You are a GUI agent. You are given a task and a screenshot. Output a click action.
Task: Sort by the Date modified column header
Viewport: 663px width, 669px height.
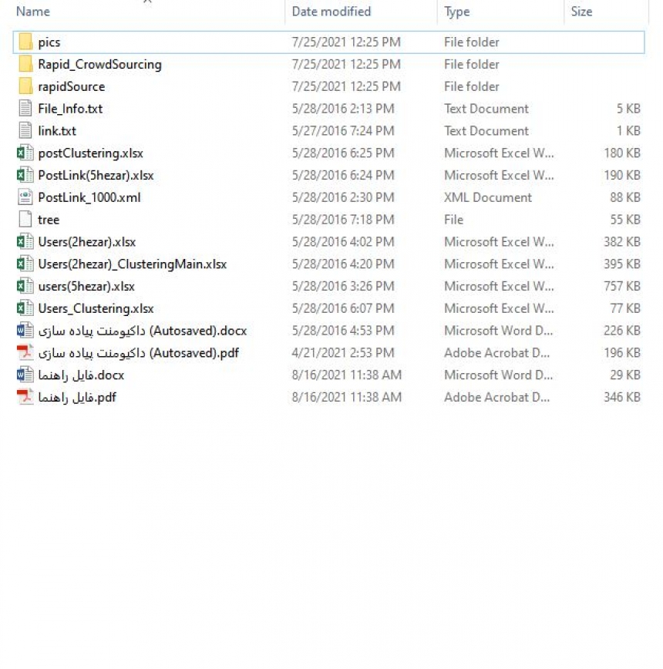[x=331, y=12]
